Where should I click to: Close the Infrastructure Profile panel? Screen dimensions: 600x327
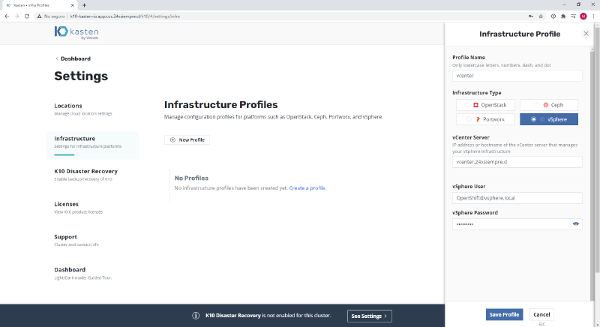coord(586,34)
